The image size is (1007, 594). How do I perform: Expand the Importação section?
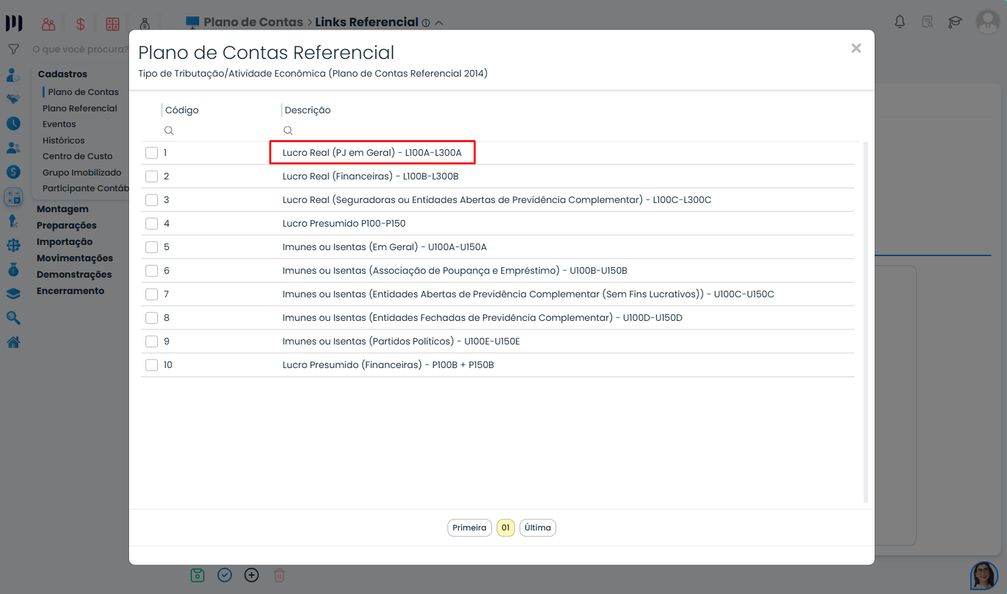[x=64, y=242]
